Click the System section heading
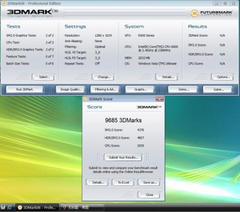 point(135,26)
